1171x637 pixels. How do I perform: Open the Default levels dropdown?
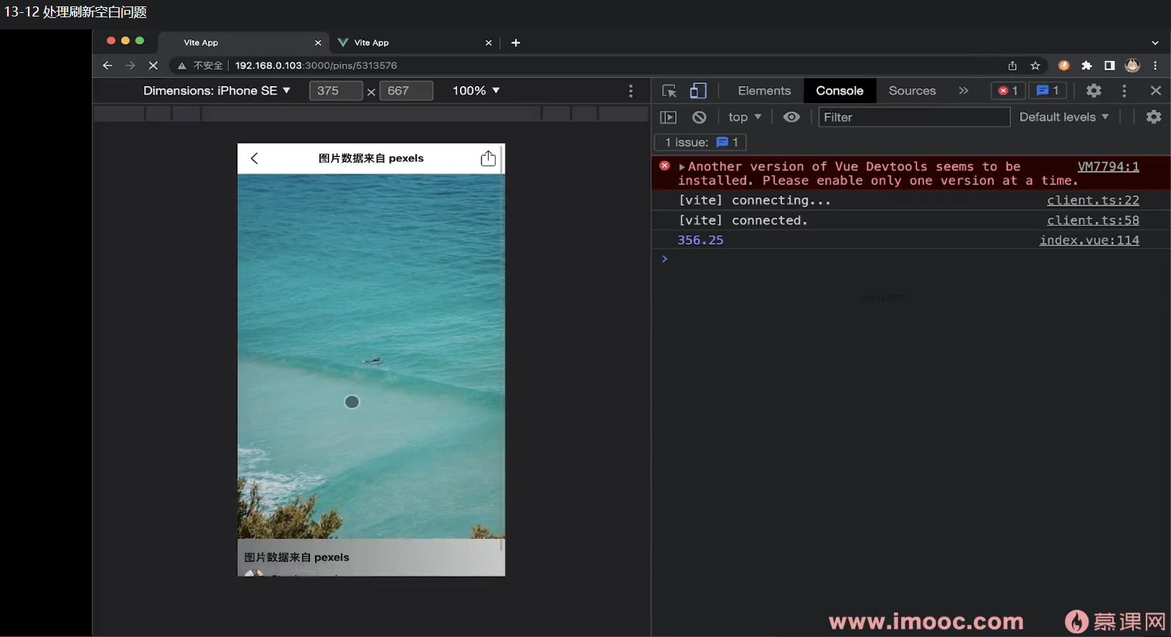1063,117
